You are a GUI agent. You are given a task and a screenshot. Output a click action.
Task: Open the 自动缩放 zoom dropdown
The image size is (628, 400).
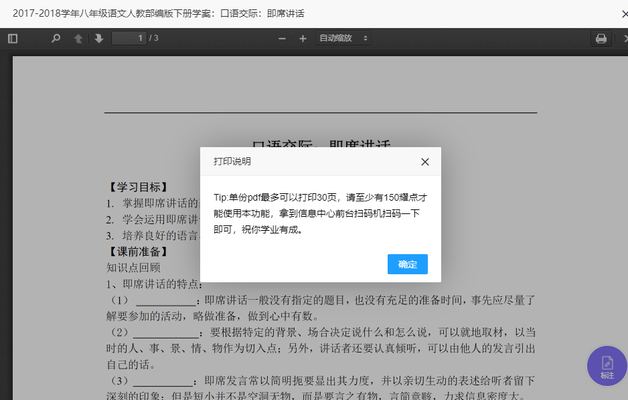coord(343,38)
